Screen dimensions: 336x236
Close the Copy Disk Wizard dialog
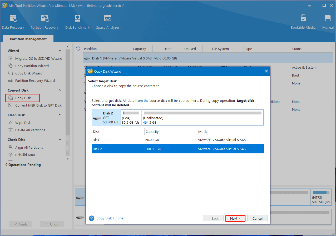click(266, 71)
